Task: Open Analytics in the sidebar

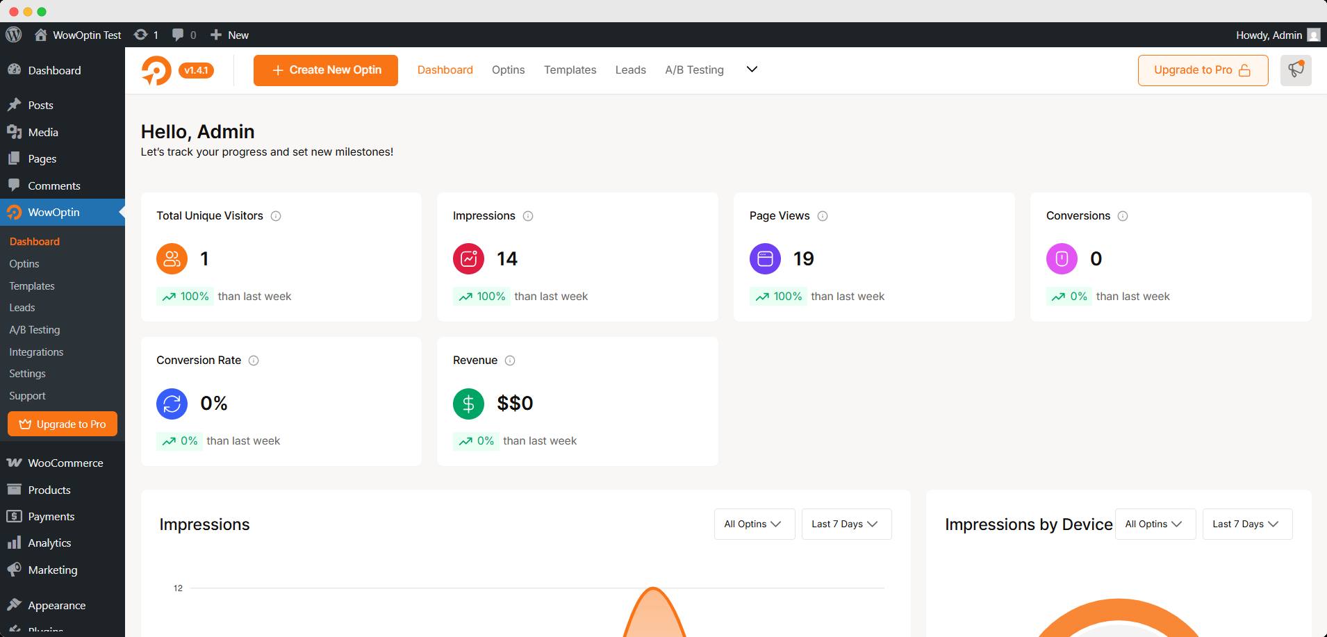Action: (63, 543)
